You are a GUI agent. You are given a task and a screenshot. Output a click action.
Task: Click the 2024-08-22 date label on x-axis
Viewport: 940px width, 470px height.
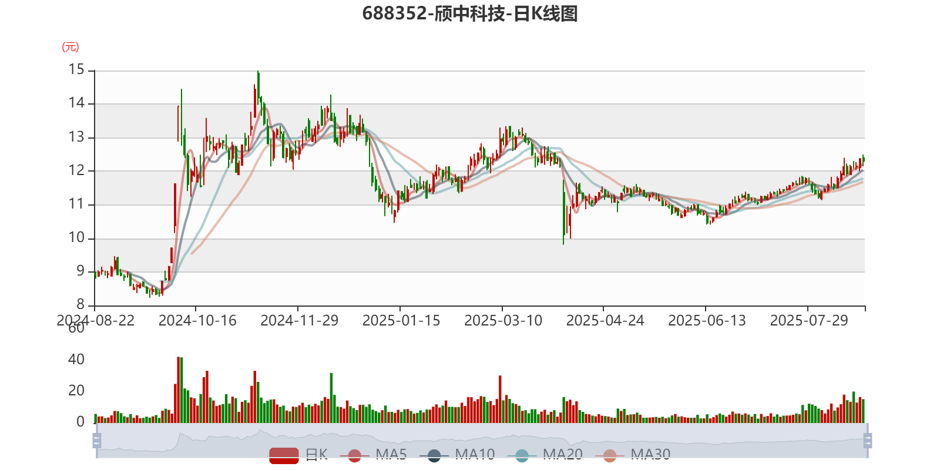pyautogui.click(x=95, y=321)
